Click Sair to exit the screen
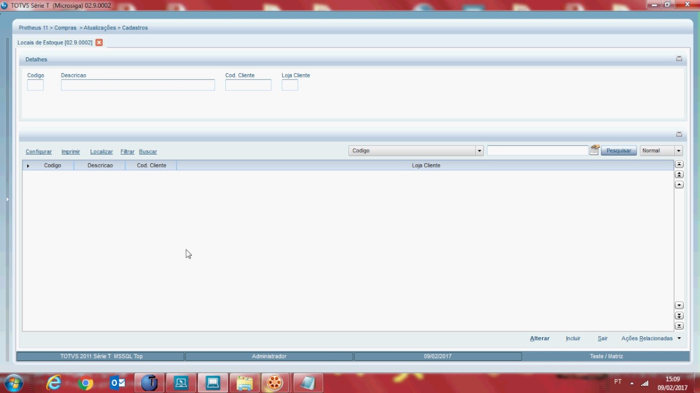This screenshot has width=700, height=393. [x=603, y=338]
